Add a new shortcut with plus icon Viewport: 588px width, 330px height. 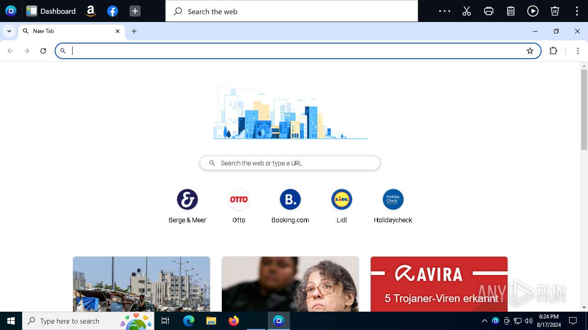pyautogui.click(x=135, y=11)
